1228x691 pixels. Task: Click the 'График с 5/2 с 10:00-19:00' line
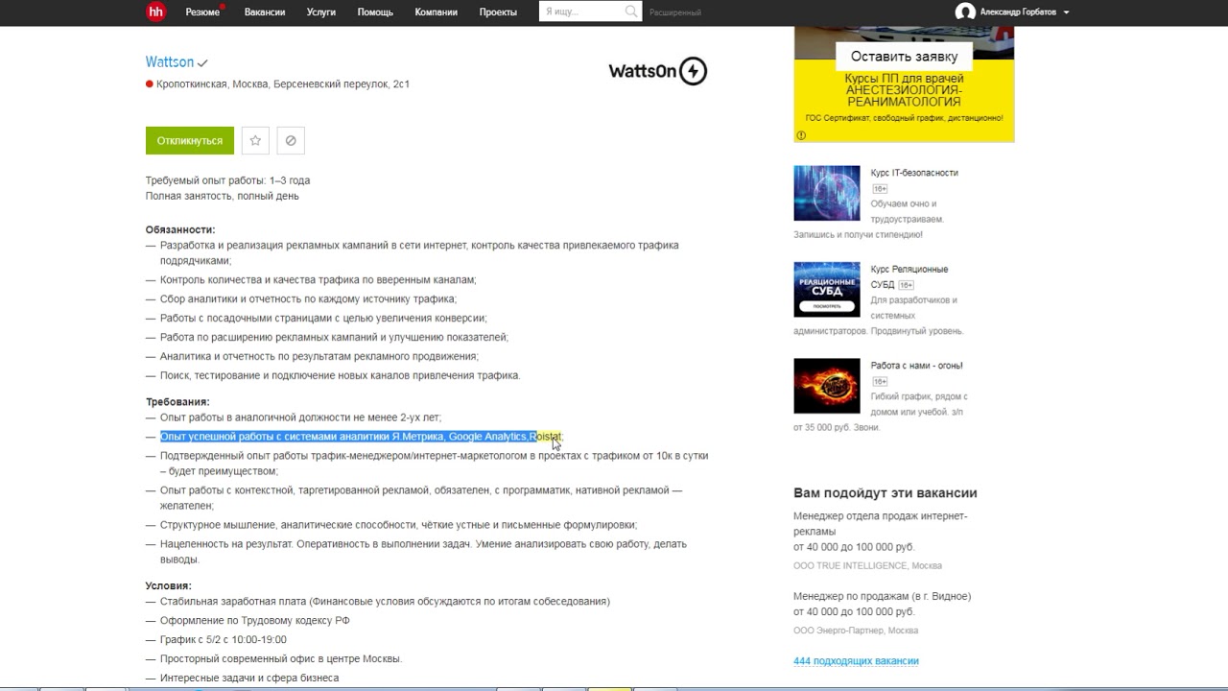tap(224, 640)
